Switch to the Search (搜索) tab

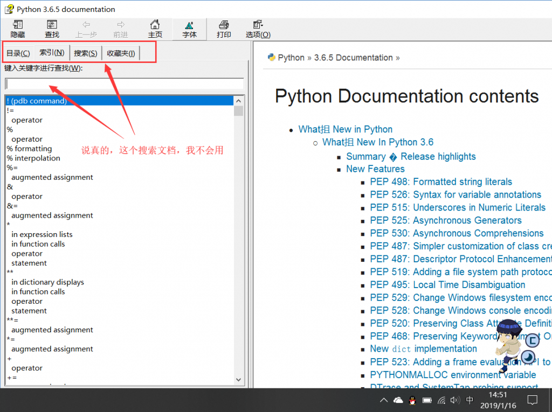pyautogui.click(x=85, y=53)
